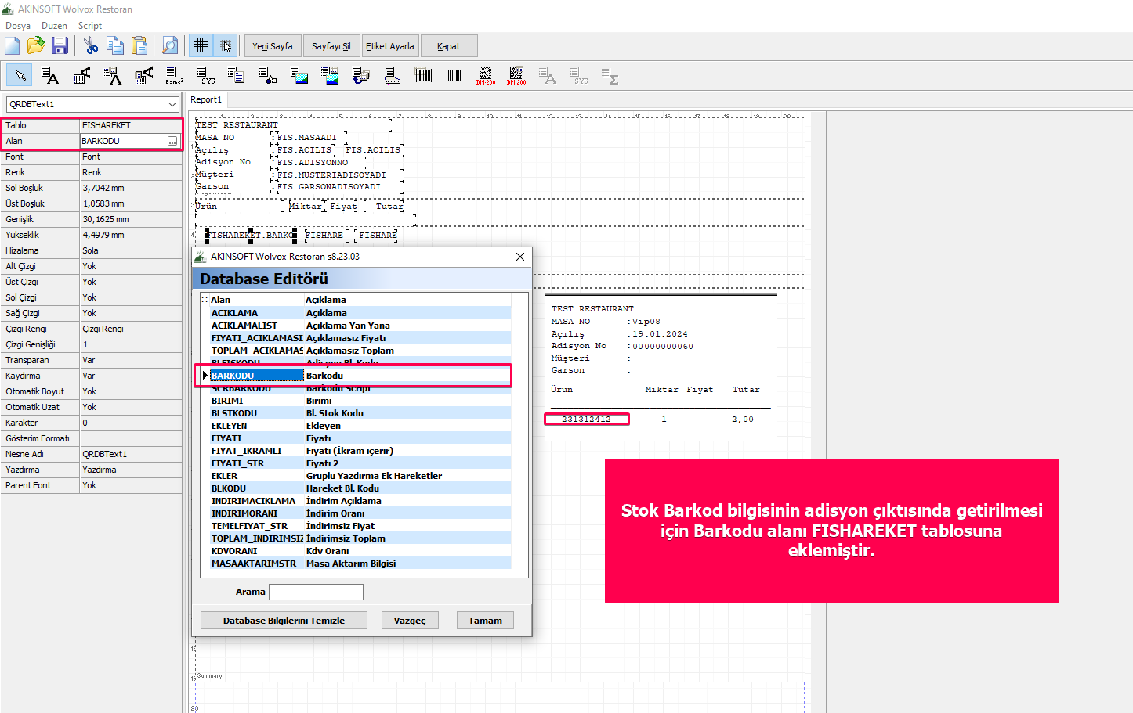1133x713 pixels.
Task: Open the Düzen menu
Action: pyautogui.click(x=54, y=26)
